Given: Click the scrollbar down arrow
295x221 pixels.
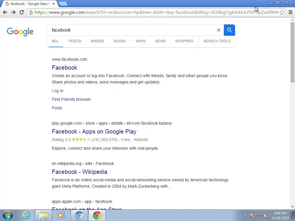Looking at the screenshot, I should 292,207.
